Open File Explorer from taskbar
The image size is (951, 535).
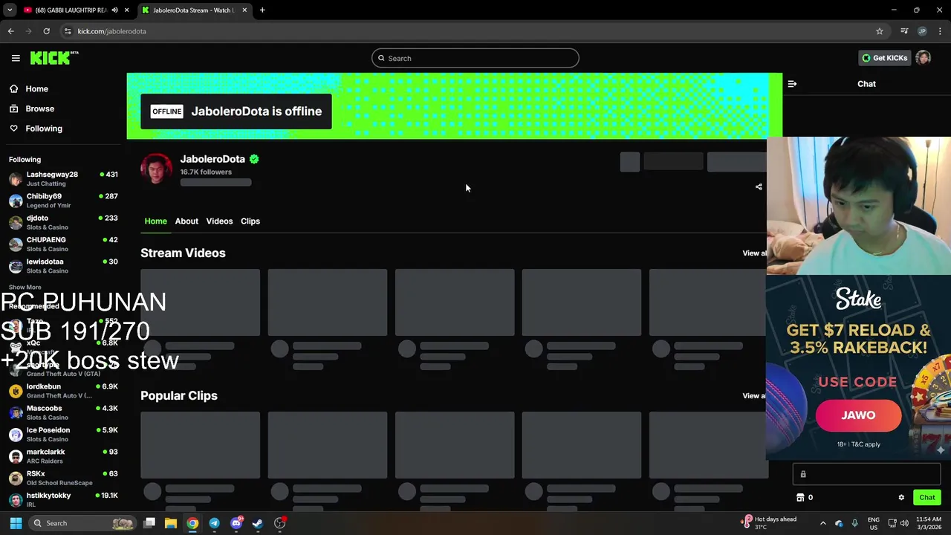(171, 523)
